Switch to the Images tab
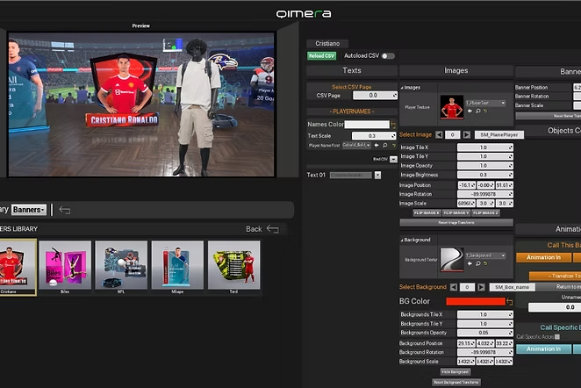Viewport: 581px width, 388px height. (x=456, y=70)
